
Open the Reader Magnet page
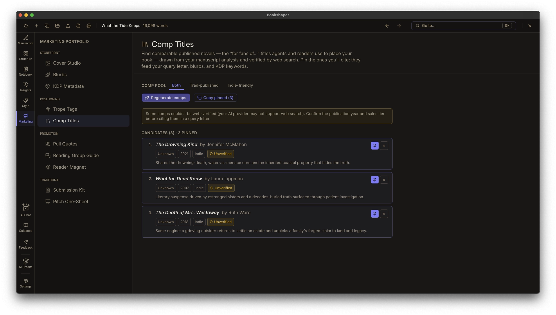pyautogui.click(x=83, y=167)
